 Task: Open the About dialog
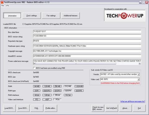[125, 108]
